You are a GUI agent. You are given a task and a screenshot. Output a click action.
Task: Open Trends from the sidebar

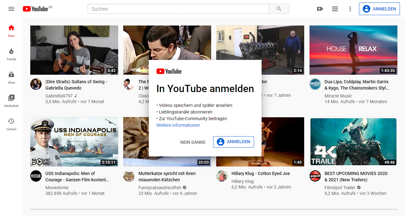11,54
